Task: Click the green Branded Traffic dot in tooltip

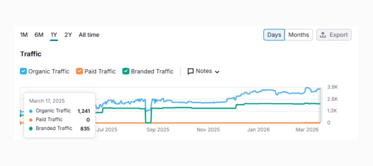Action: coord(31,129)
